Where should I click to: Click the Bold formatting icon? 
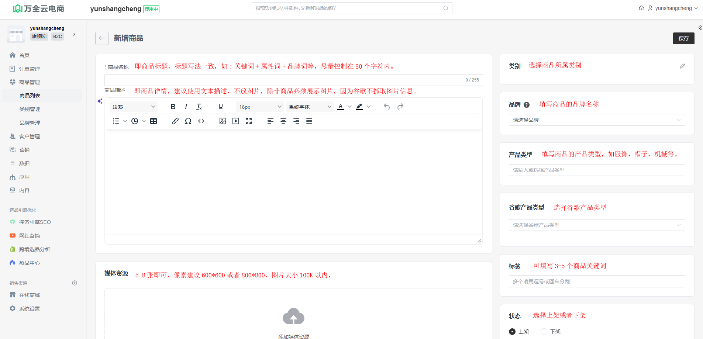173,107
